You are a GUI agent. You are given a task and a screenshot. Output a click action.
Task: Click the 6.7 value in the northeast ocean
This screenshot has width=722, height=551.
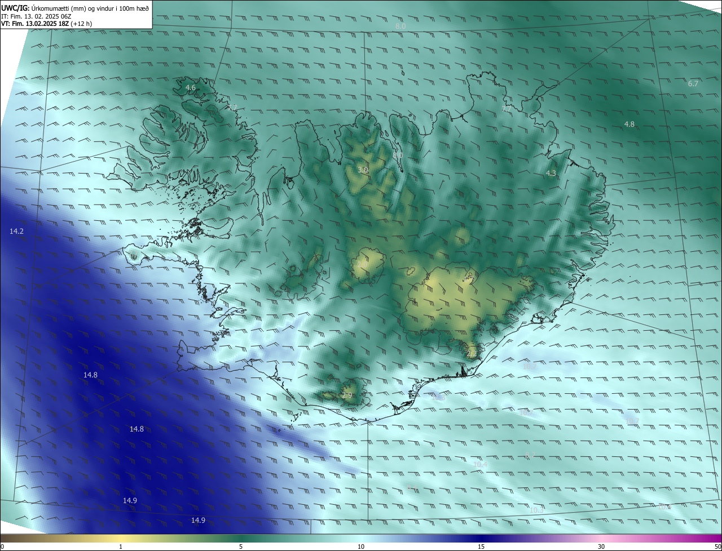click(693, 84)
